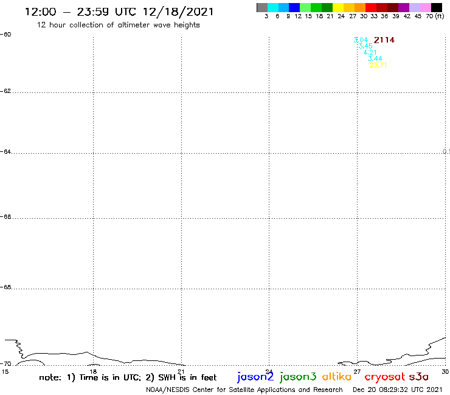Click the '45' tick label under the color bar
Screen dimensions: 450x395
[418, 16]
